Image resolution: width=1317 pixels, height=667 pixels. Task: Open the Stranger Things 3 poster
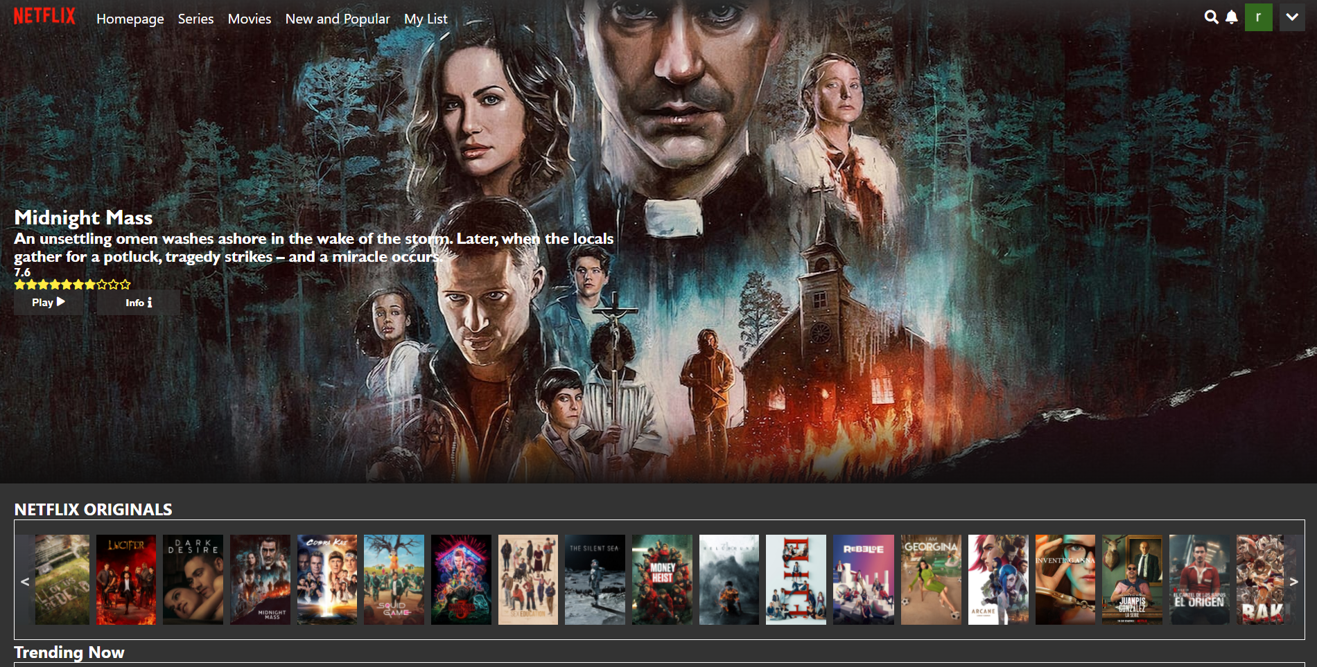click(x=462, y=580)
